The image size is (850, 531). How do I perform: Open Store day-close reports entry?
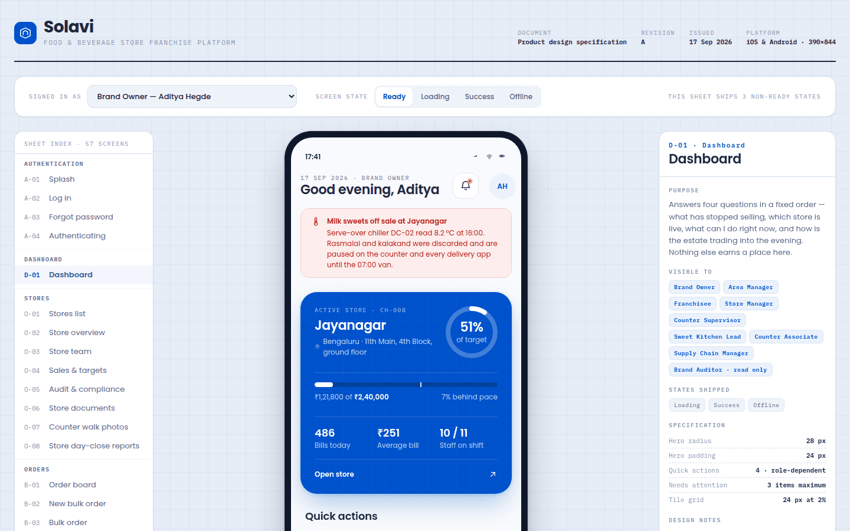[x=84, y=446]
